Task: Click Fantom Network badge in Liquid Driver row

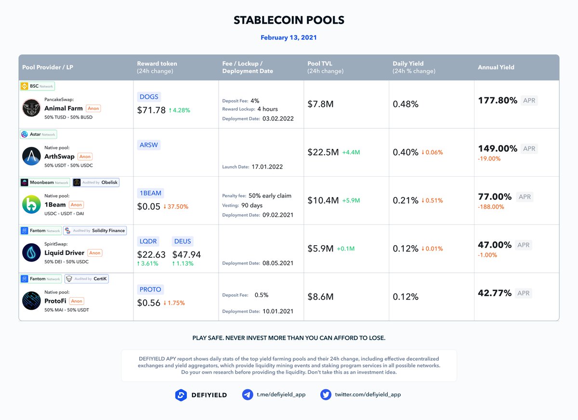Action: (40, 231)
